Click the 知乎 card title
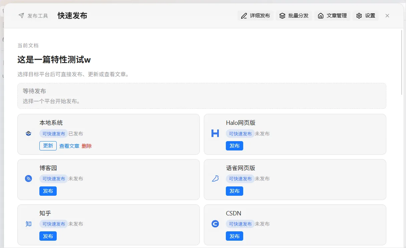The height and width of the screenshot is (248, 406). coord(45,213)
